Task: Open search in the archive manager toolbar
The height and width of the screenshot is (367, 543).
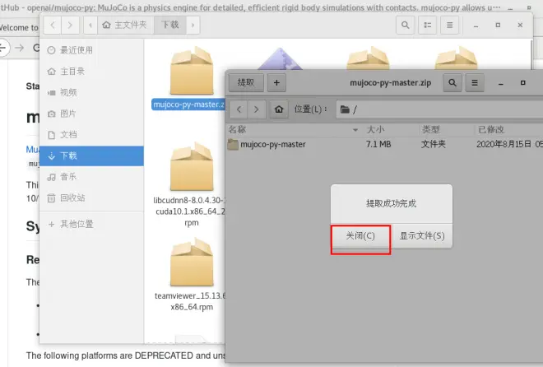Action: [x=452, y=83]
